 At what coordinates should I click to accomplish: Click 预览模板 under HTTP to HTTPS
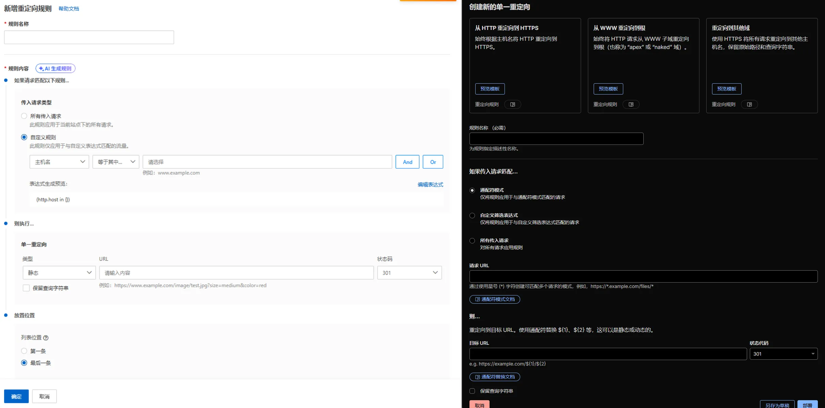click(490, 89)
